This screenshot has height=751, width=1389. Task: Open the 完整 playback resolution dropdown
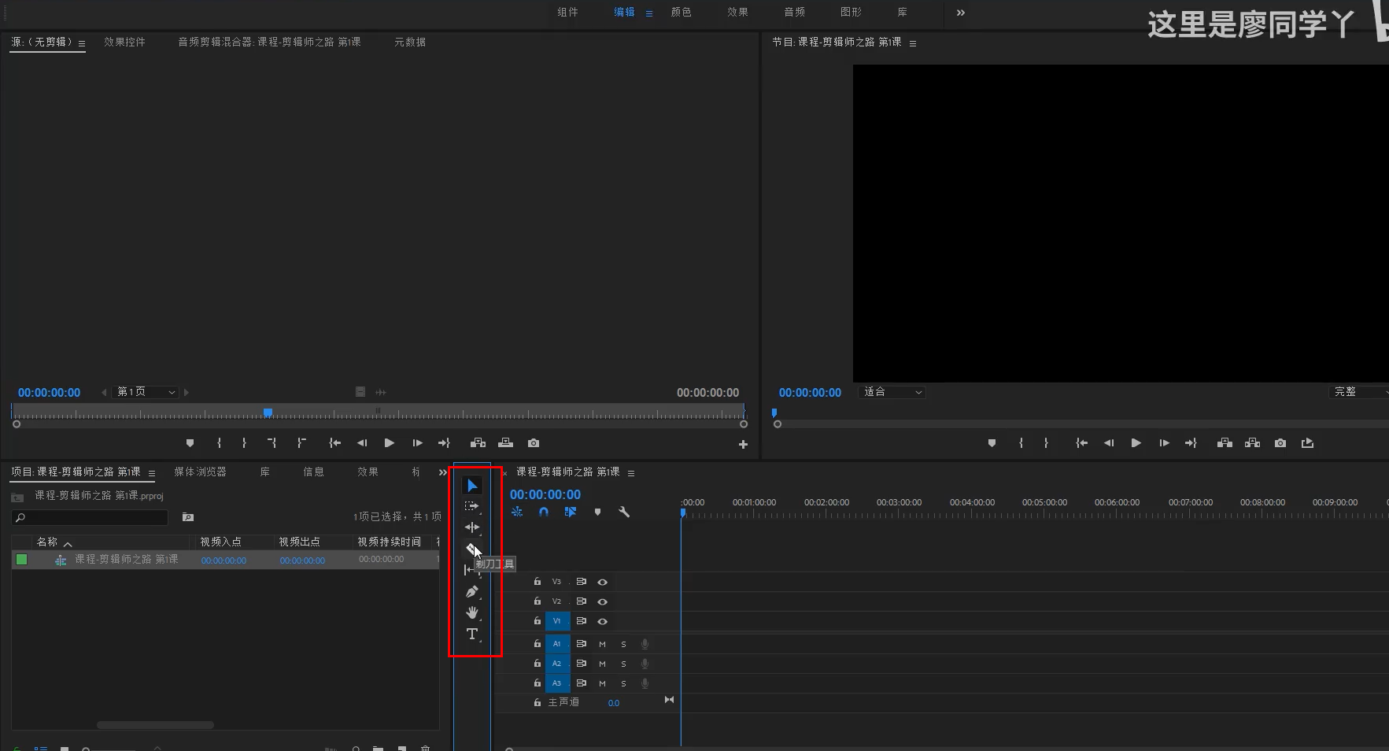(x=1358, y=392)
